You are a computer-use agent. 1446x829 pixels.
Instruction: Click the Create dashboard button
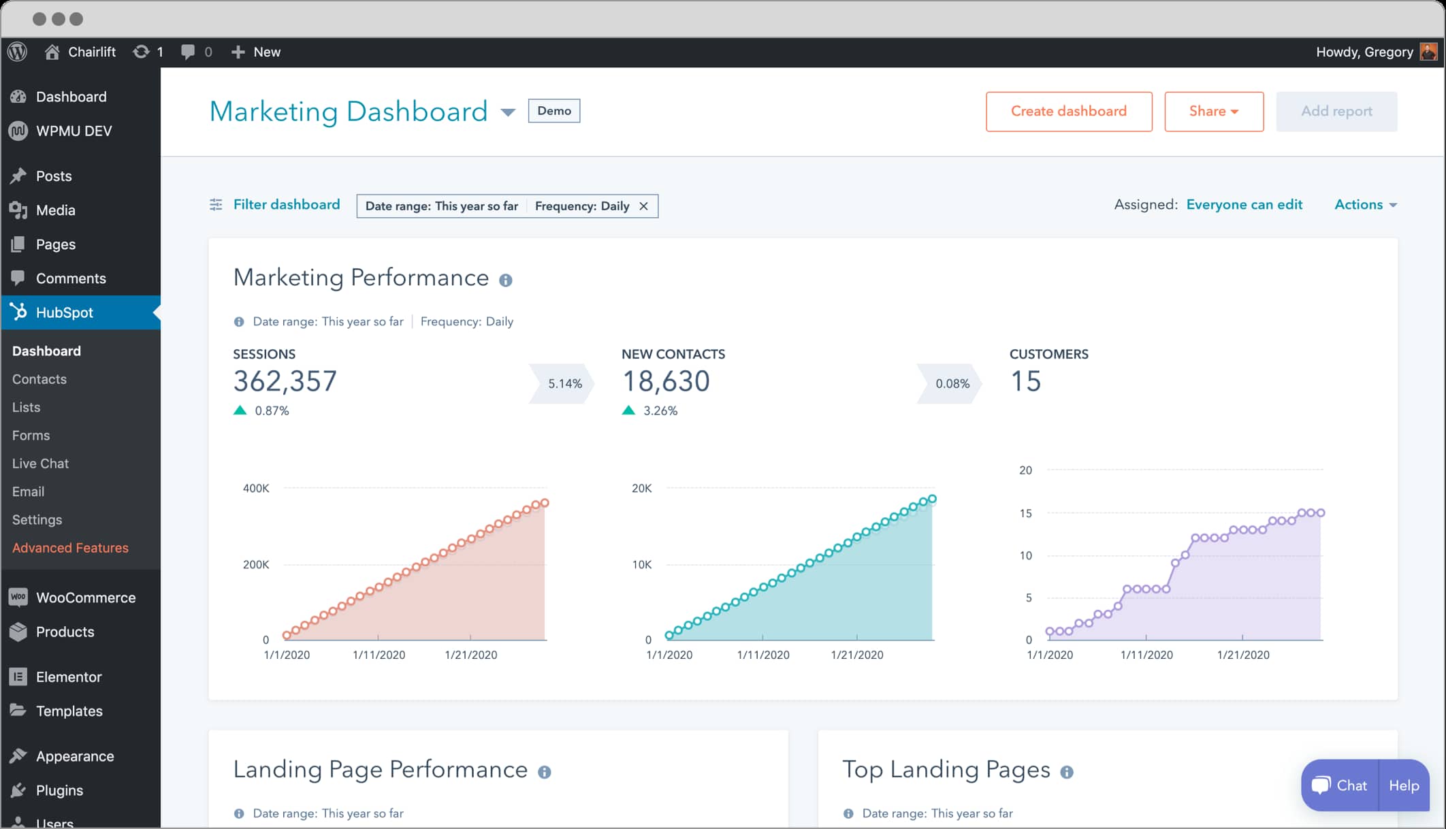coord(1068,111)
